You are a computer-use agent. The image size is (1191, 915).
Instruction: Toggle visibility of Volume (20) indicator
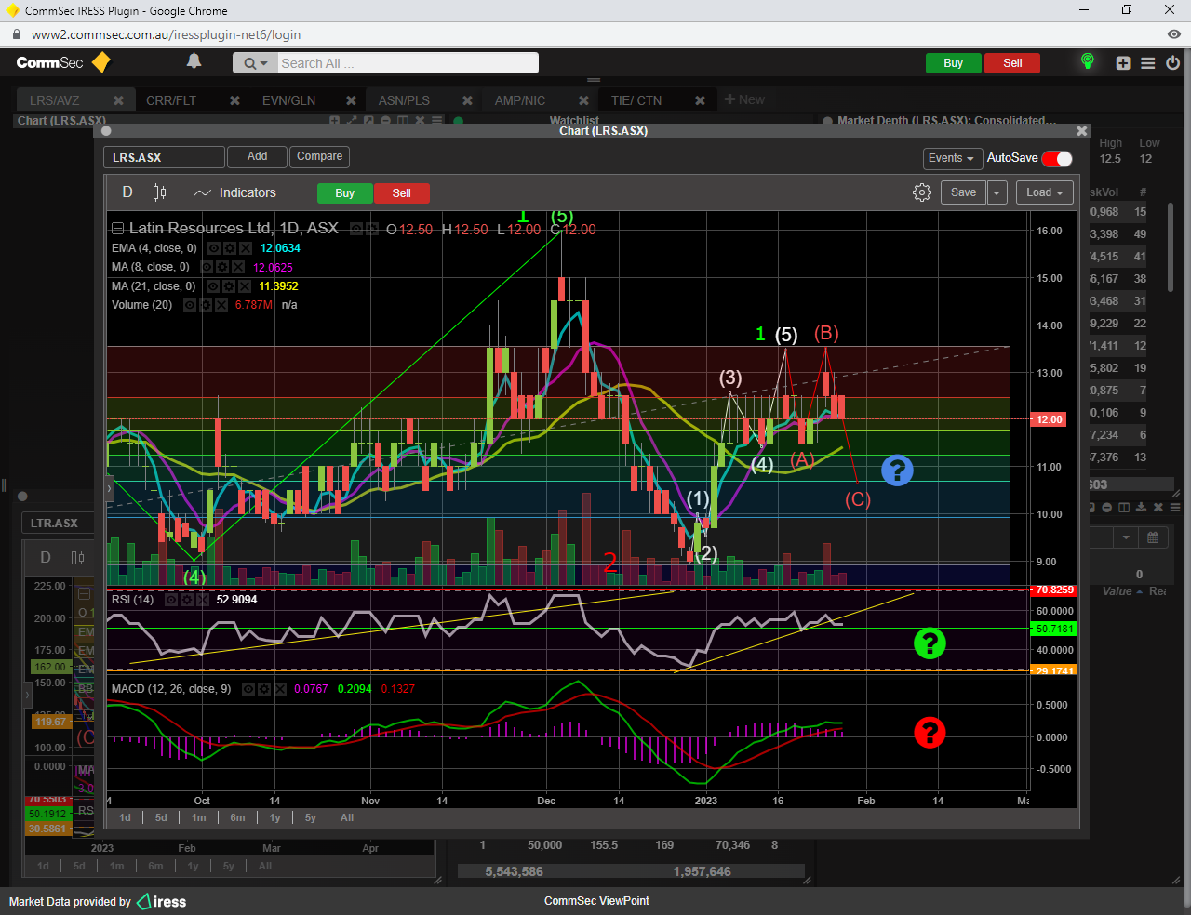190,305
